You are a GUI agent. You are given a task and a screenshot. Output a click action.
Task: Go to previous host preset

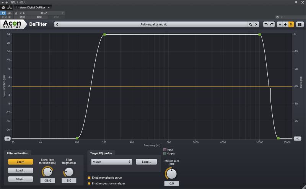tap(21, 13)
